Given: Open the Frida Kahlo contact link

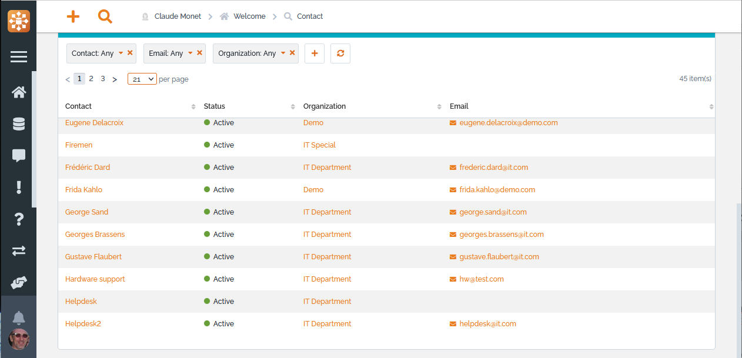Looking at the screenshot, I should click(83, 190).
